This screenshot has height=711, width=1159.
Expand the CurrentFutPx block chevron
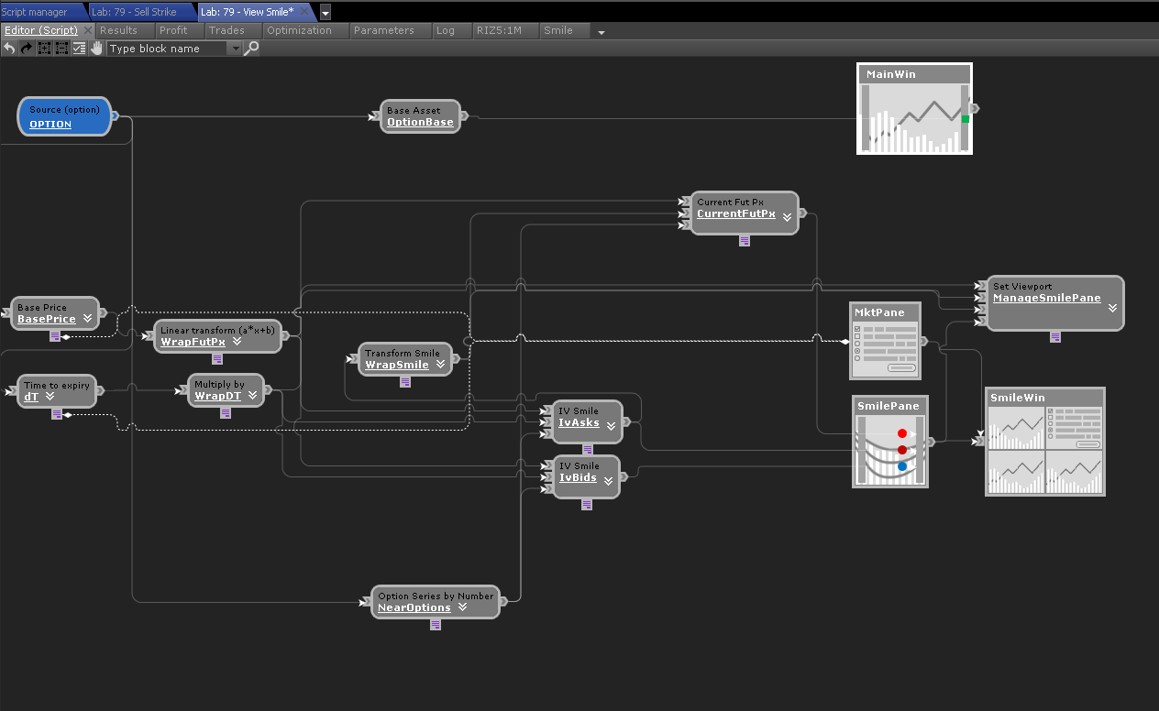[787, 217]
